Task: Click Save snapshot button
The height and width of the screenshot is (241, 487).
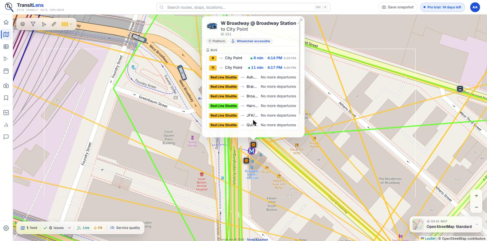Action: [398, 7]
